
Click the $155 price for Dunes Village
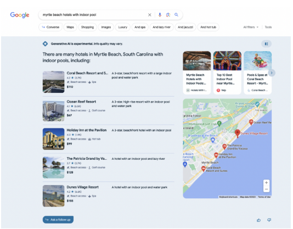pos(70,201)
